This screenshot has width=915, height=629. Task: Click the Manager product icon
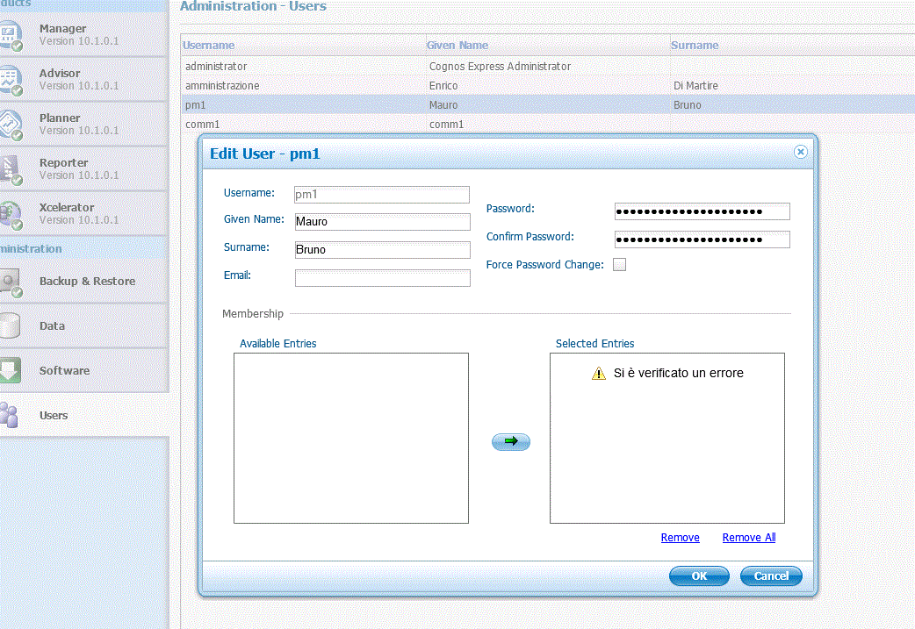10,35
